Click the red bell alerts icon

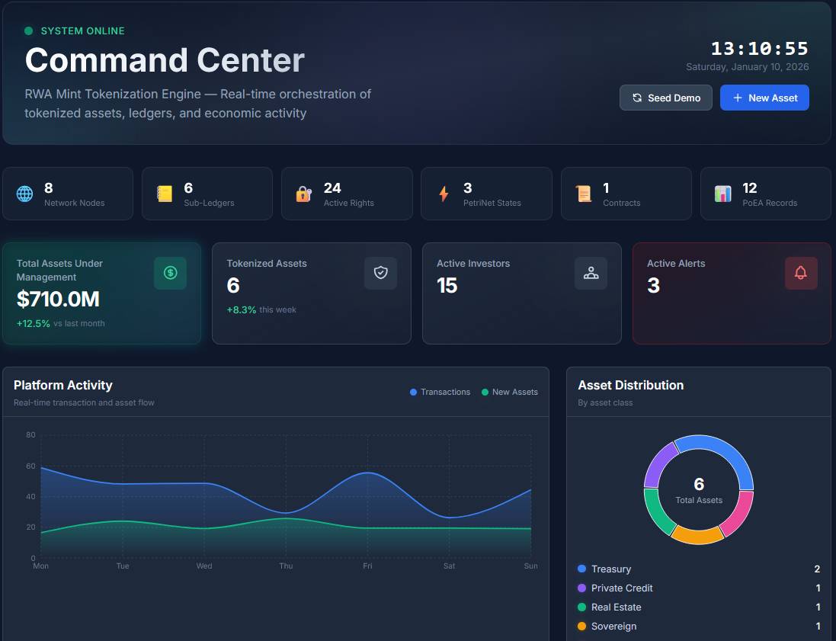coord(801,273)
